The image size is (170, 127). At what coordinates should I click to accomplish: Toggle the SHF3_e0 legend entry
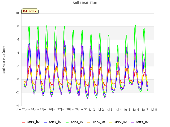(140, 122)
